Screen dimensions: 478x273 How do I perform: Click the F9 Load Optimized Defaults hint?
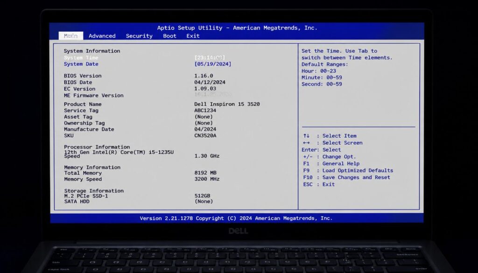pos(348,171)
